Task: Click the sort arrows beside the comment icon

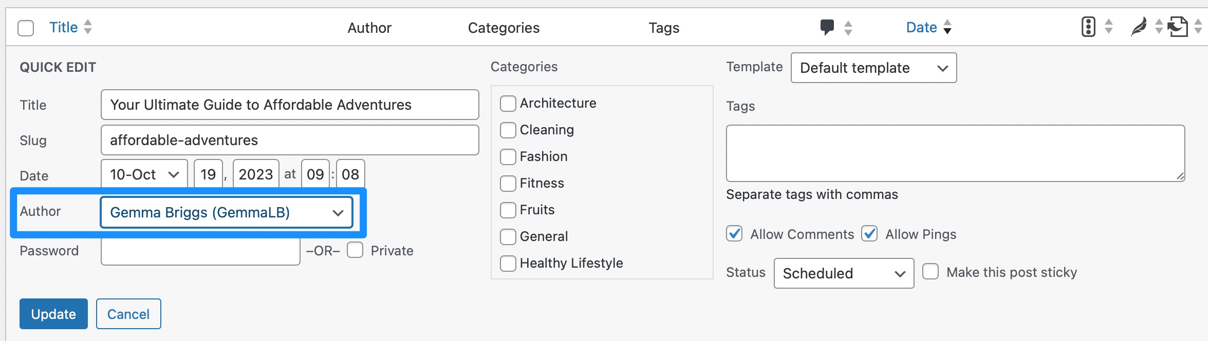Action: pos(848,27)
